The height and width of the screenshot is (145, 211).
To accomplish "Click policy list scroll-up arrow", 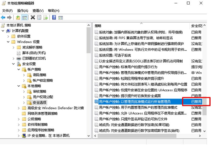I will [204, 25].
